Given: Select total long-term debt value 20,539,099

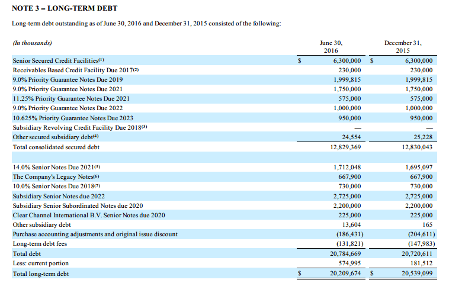Looking at the screenshot, I should click(x=417, y=273).
